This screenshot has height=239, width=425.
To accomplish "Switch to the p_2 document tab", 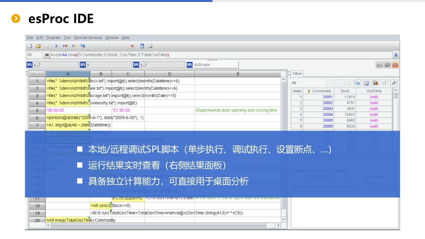I will (x=53, y=65).
